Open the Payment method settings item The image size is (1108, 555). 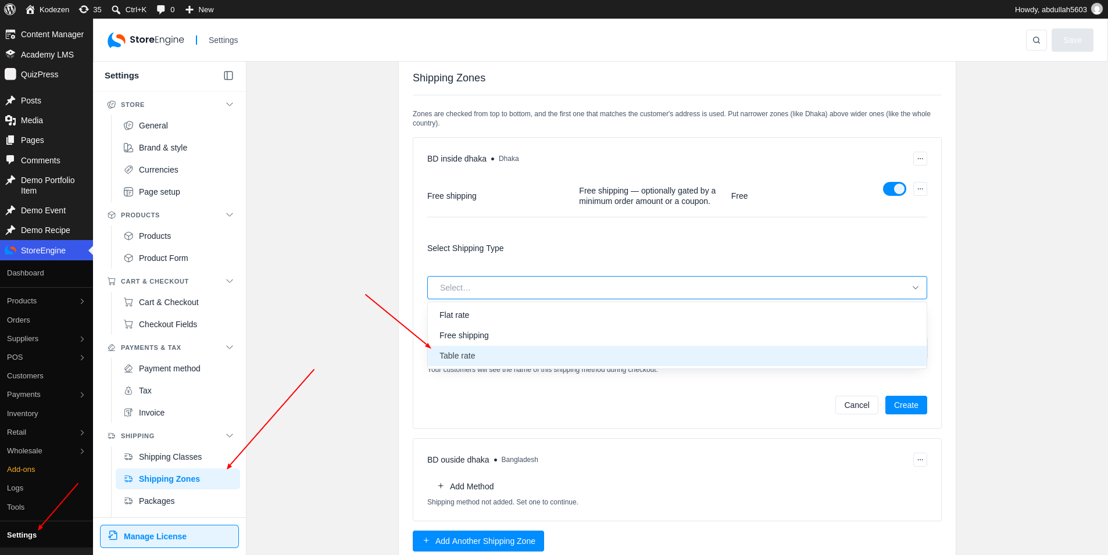click(x=177, y=368)
